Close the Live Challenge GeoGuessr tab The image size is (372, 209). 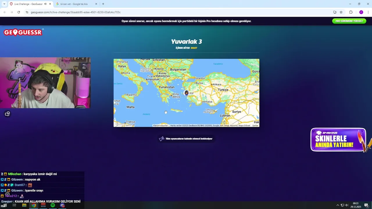50,4
